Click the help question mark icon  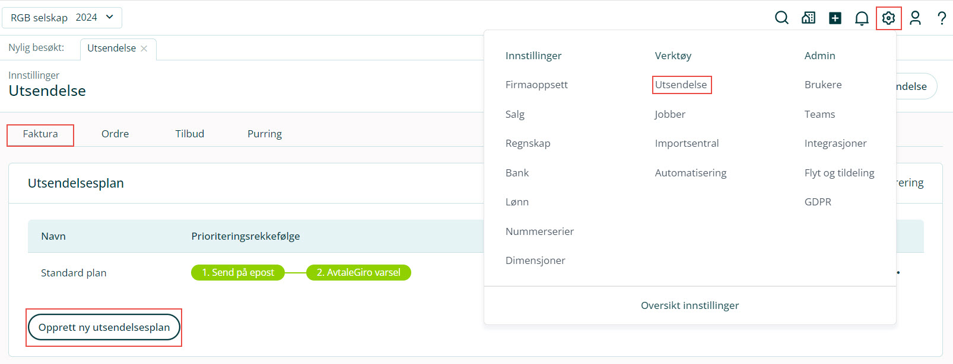[x=942, y=18]
